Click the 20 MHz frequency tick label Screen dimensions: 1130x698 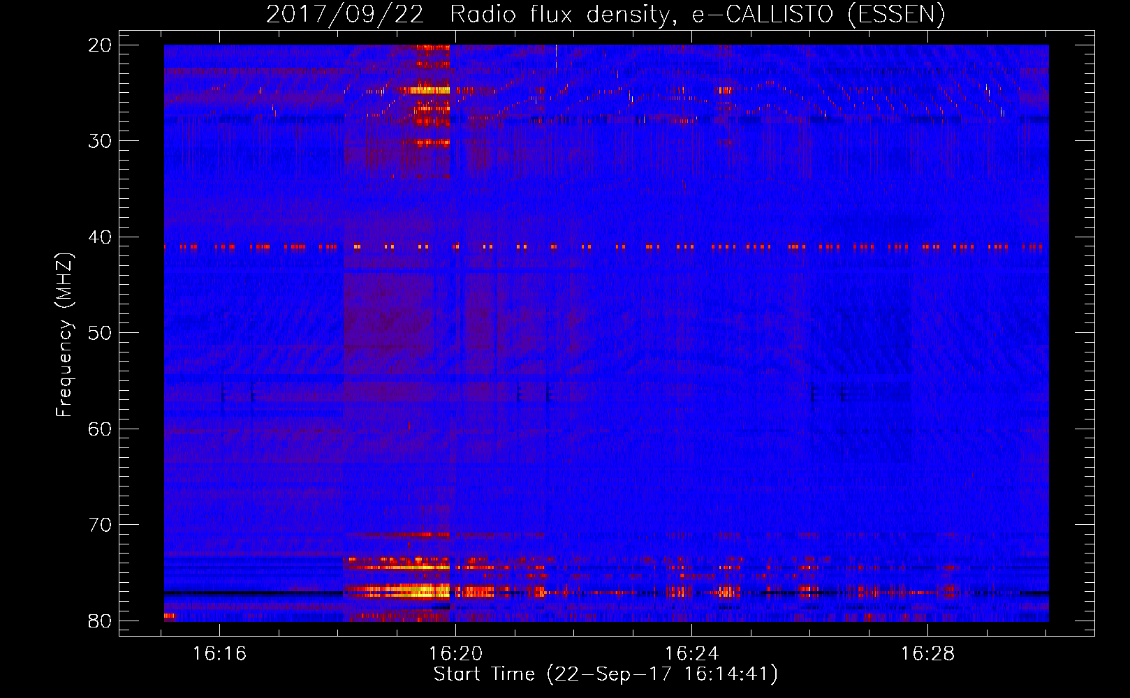point(101,45)
